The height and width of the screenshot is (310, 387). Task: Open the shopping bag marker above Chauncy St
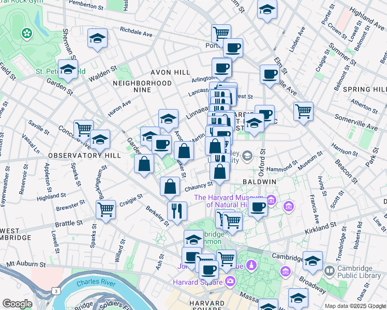pyautogui.click(x=220, y=172)
